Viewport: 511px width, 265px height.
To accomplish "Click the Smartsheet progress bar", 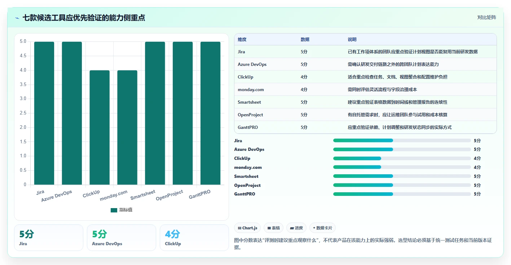I will coord(402,176).
